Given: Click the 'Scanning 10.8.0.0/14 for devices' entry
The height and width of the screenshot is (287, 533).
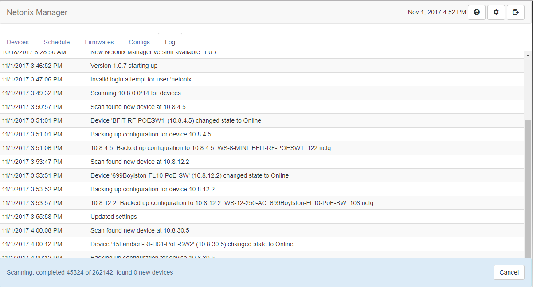Looking at the screenshot, I should (x=135, y=93).
